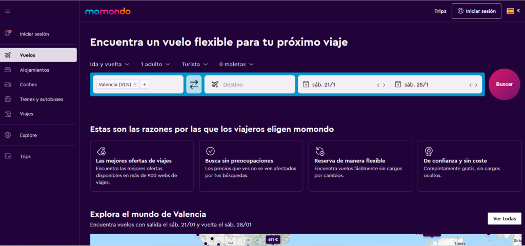Click the euro currency symbol

[x=518, y=11]
